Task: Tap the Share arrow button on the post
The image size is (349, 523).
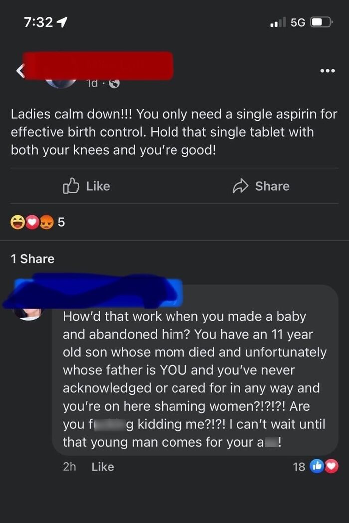Action: (x=261, y=186)
